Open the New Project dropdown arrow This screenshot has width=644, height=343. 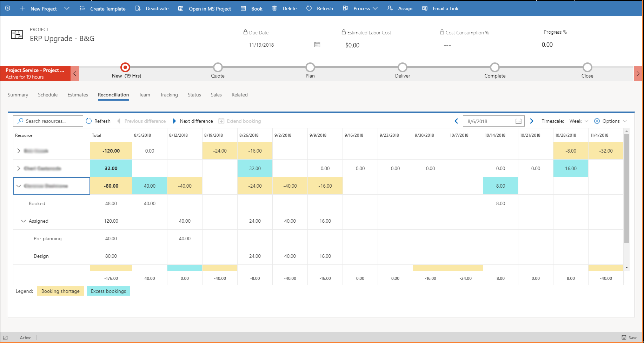coord(67,8)
